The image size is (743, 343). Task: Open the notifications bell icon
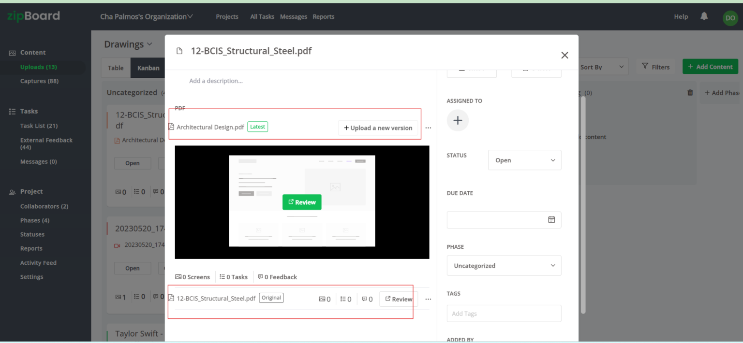click(x=704, y=16)
